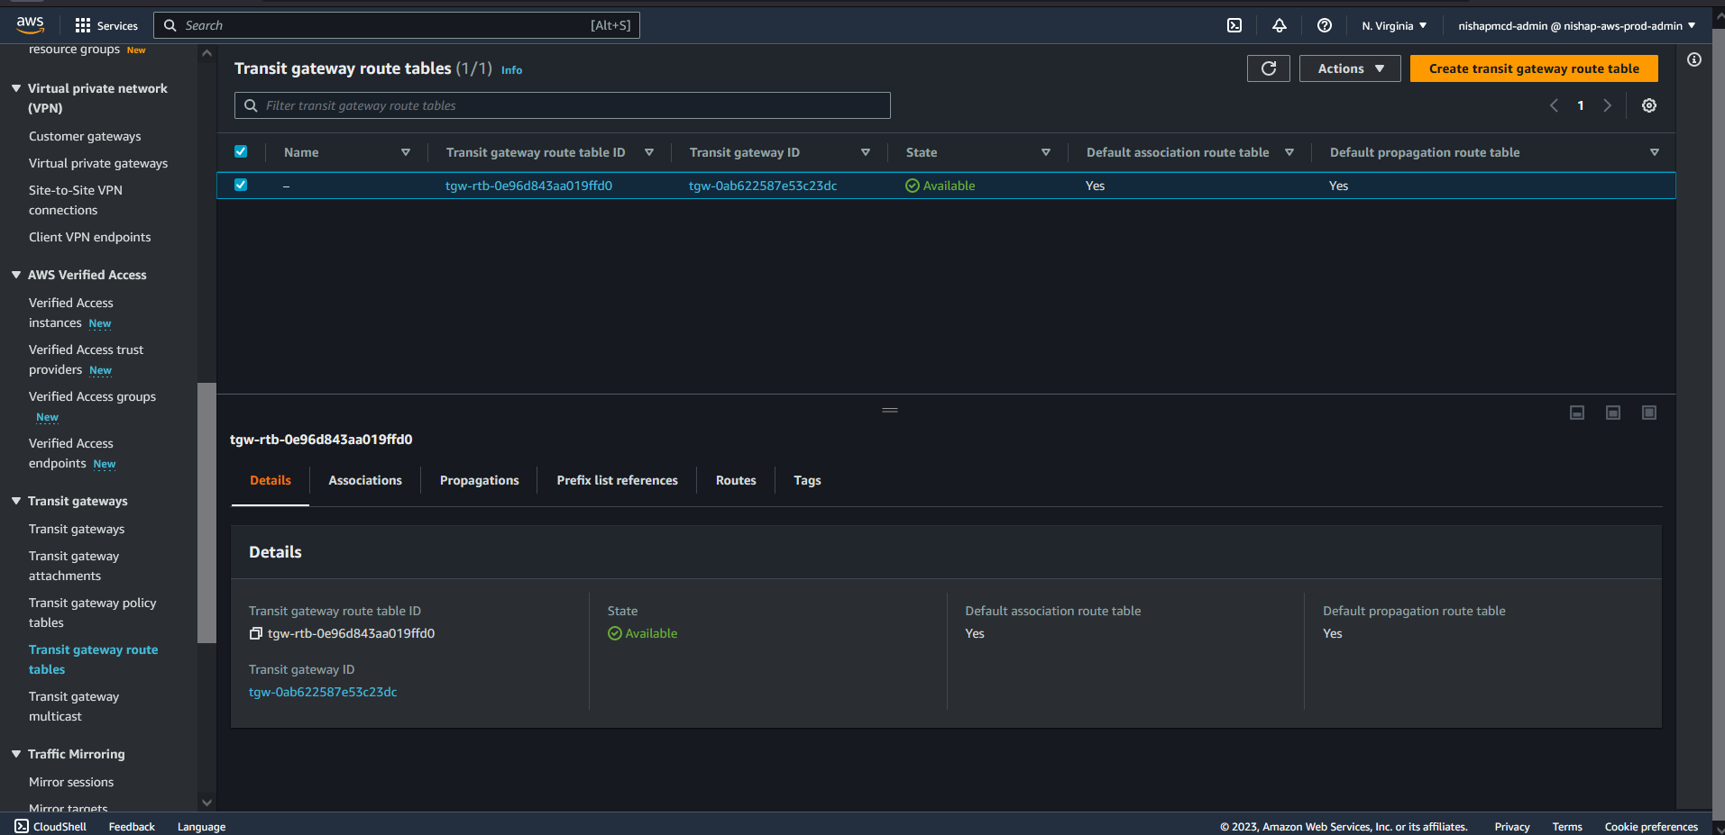This screenshot has height=835, width=1725.
Task: Open the Actions dropdown
Action: pos(1349,68)
